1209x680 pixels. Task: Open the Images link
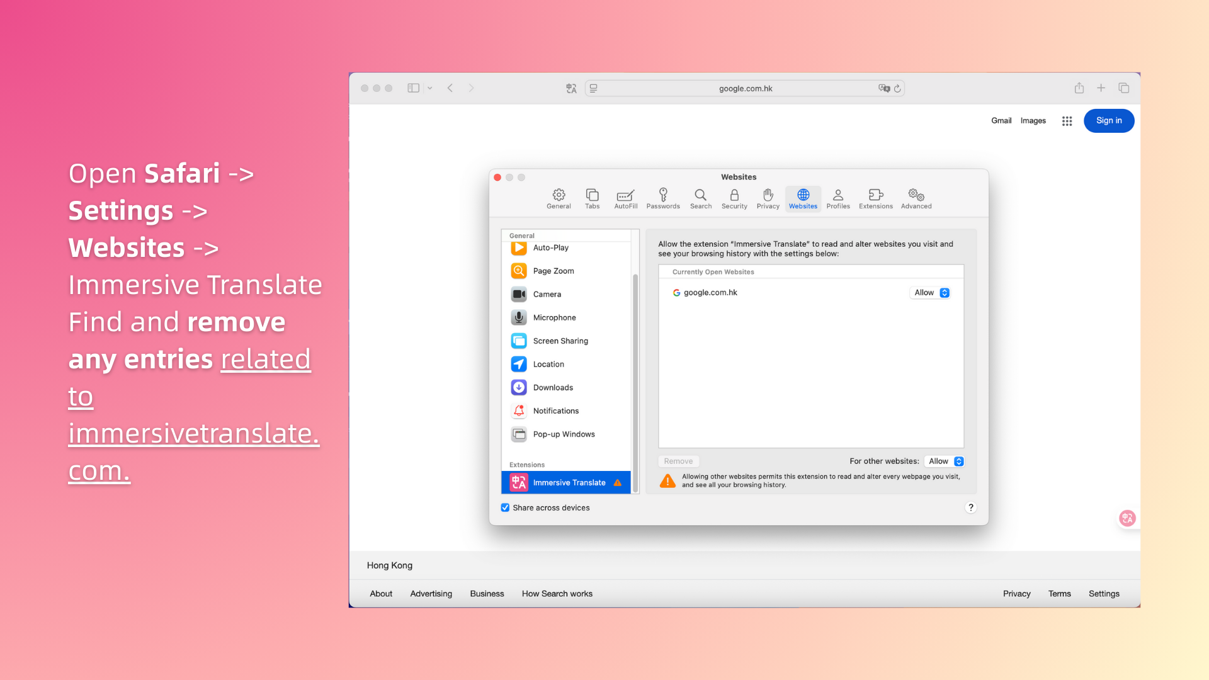[1033, 121]
